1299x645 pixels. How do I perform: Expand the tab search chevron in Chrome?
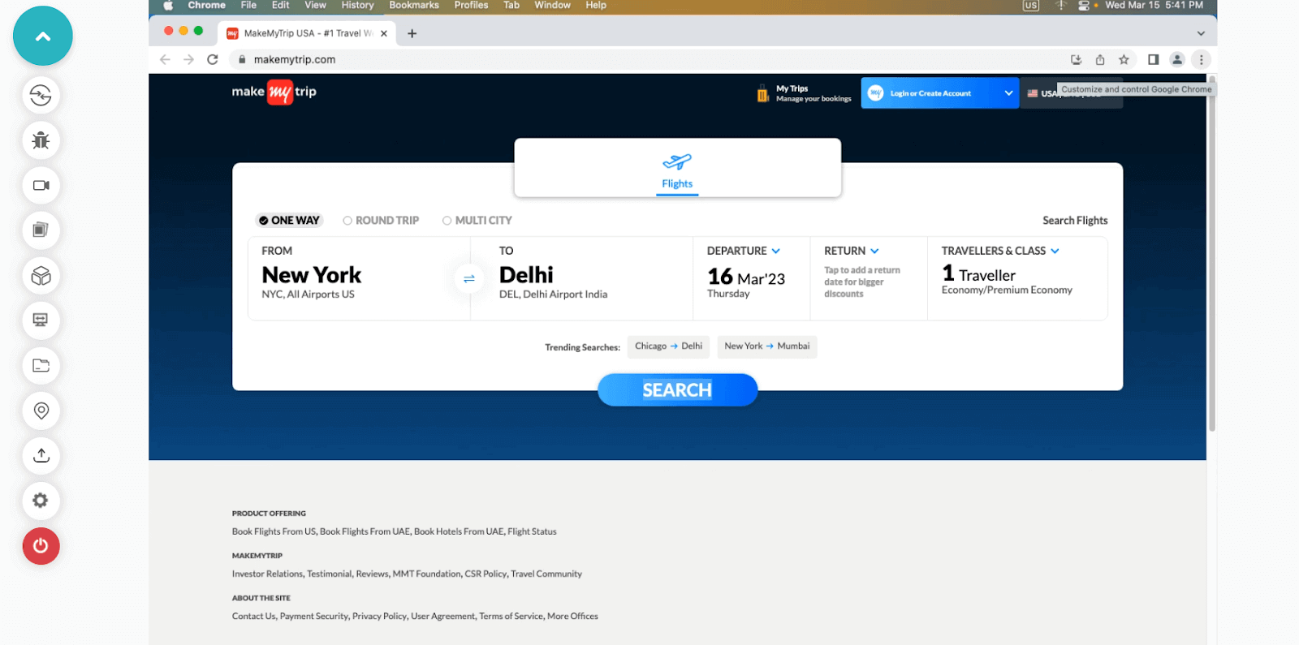1201,33
